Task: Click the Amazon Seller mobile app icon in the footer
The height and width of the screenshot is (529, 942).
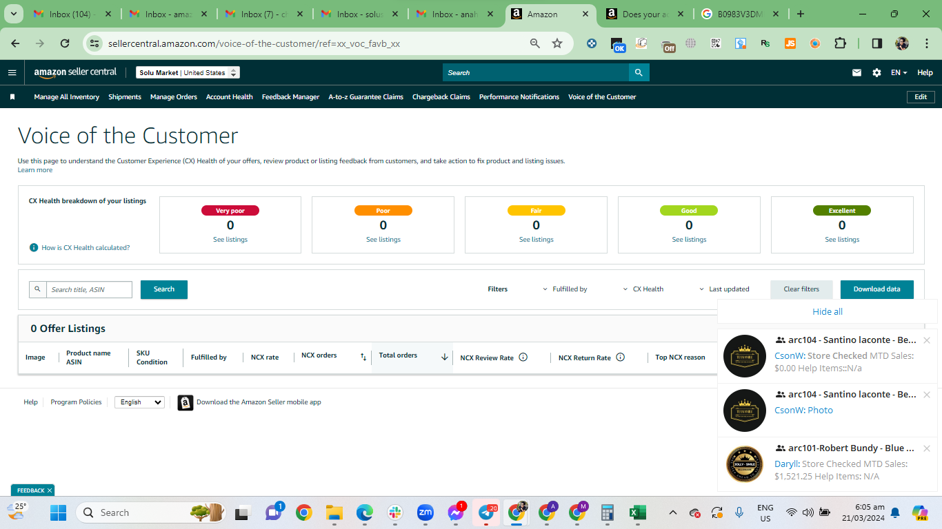Action: (x=185, y=402)
